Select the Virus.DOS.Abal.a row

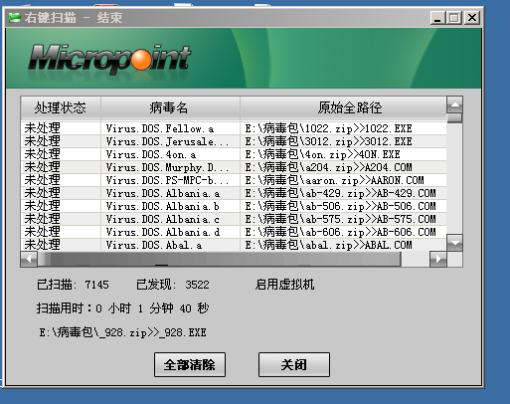point(234,245)
